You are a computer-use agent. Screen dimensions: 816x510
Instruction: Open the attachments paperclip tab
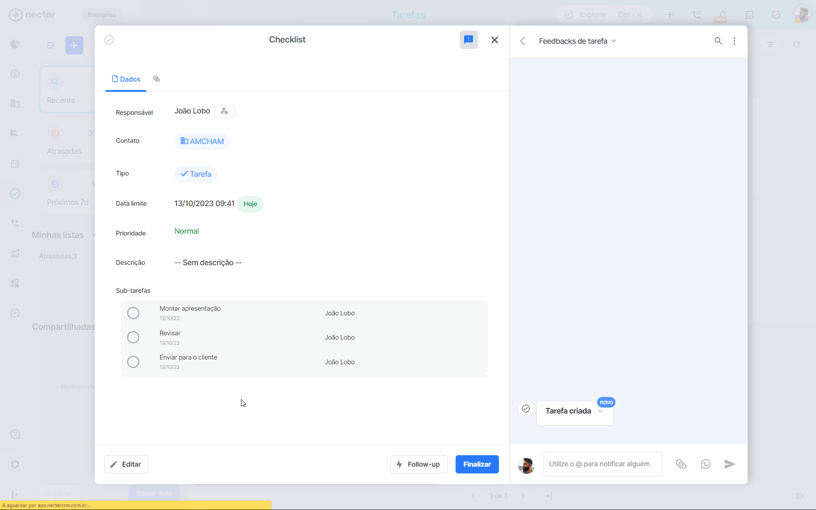point(156,79)
